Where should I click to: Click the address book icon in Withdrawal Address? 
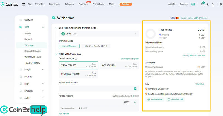[x=135, y=88]
